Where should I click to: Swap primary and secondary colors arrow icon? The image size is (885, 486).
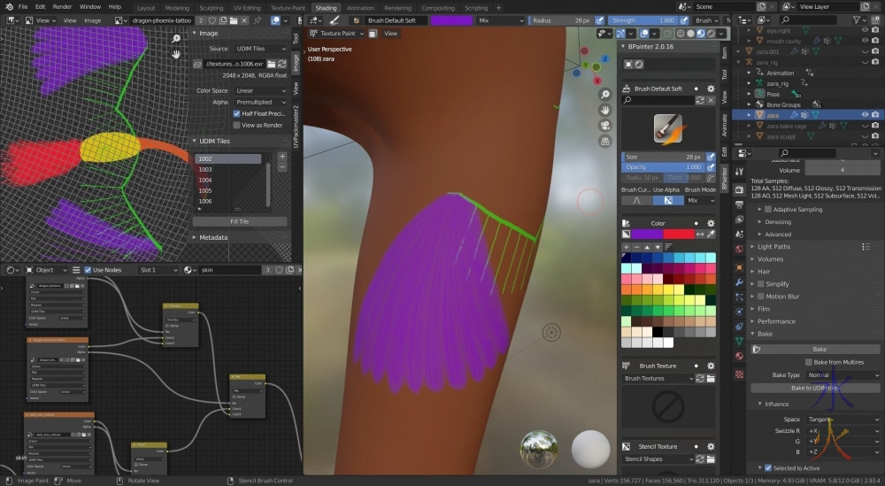[700, 234]
